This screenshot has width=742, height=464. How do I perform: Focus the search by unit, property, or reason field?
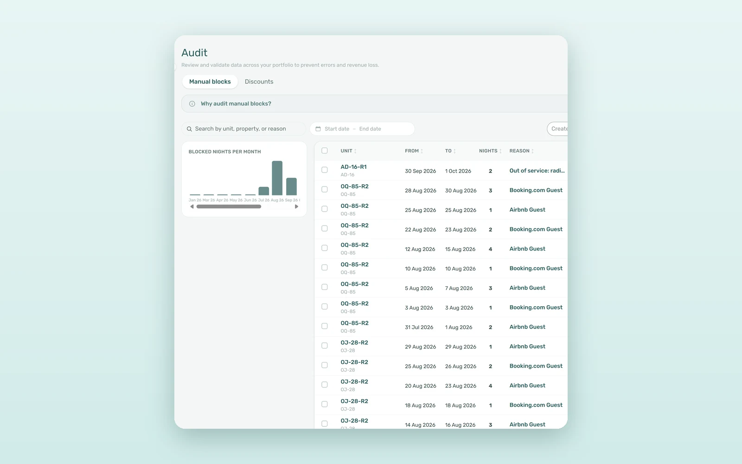coord(244,129)
